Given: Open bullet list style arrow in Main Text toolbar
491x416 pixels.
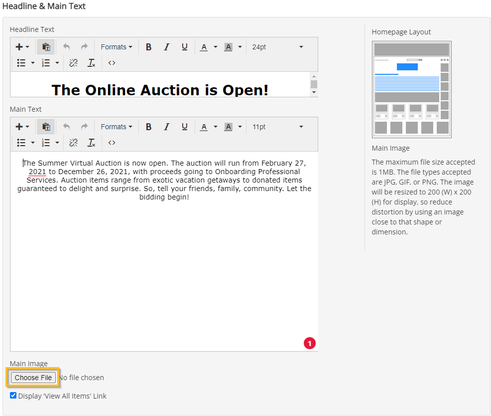Looking at the screenshot, I should coord(32,143).
